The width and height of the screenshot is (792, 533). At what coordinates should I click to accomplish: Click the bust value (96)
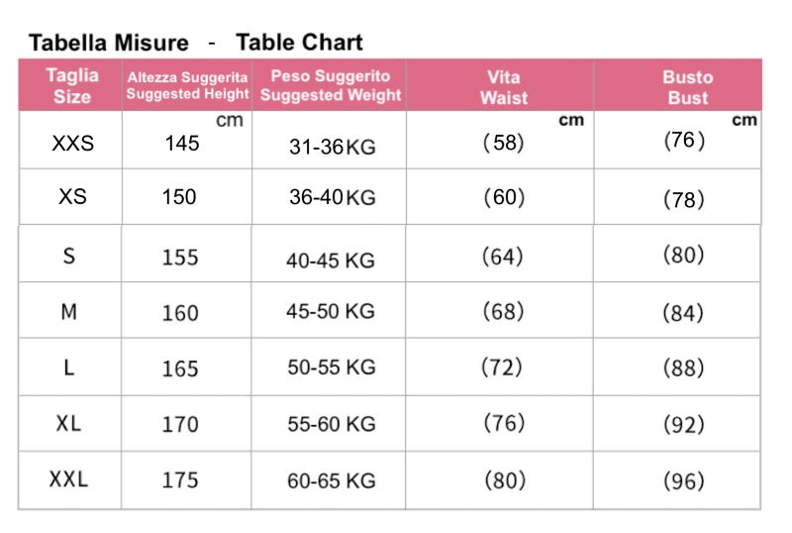coord(684,481)
